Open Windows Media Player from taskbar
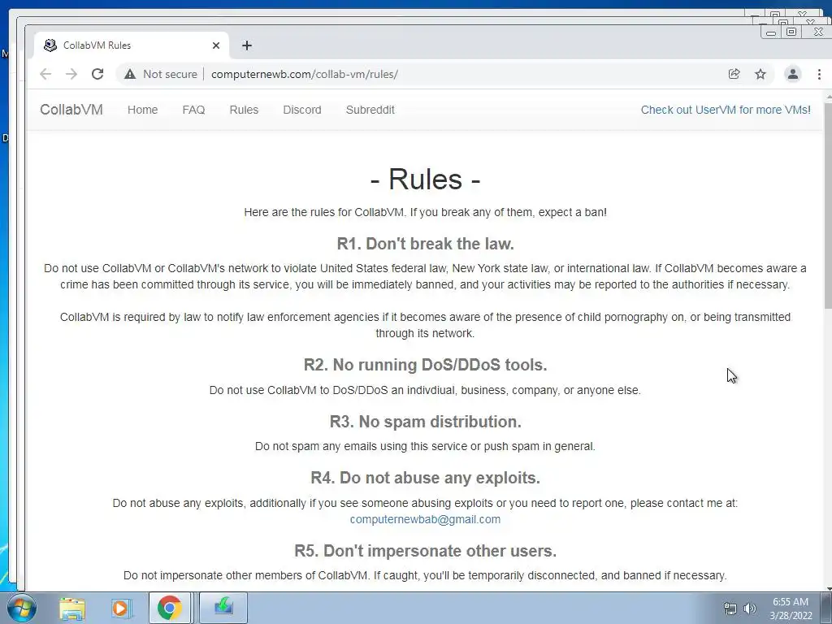The image size is (832, 624). point(121,608)
